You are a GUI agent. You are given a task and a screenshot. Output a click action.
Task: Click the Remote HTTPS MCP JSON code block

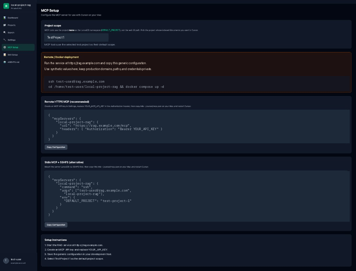[197, 126]
